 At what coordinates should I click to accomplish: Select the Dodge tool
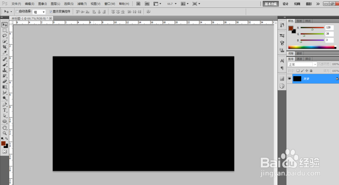[x=4, y=98]
